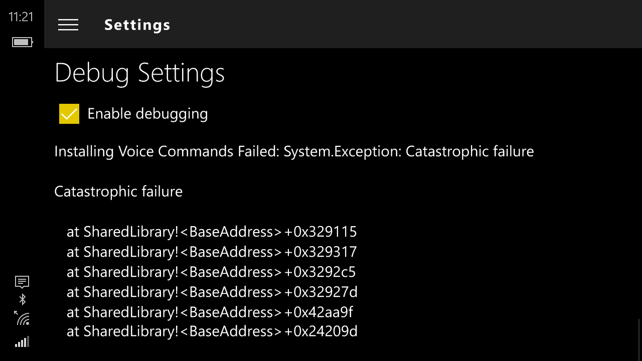Image resolution: width=642 pixels, height=361 pixels.
Task: Click the battery status icon
Action: (23, 42)
